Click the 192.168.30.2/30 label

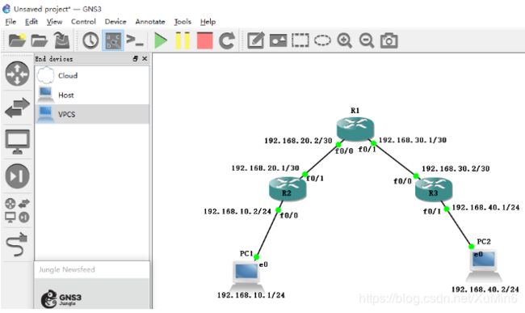[456, 168]
